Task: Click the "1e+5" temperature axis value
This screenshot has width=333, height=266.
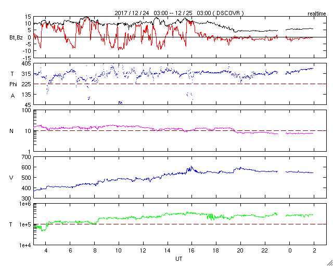Action: point(25,224)
